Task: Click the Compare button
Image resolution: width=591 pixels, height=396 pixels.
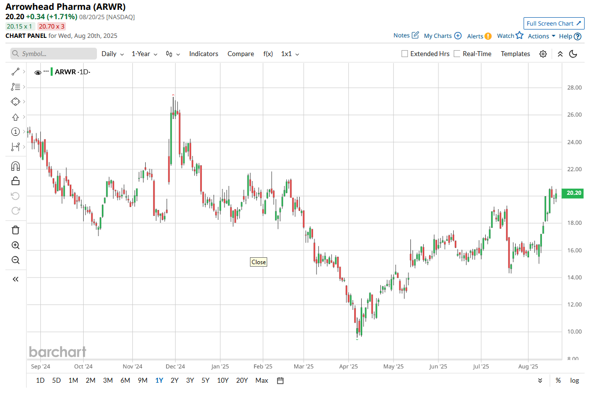Action: [x=241, y=54]
